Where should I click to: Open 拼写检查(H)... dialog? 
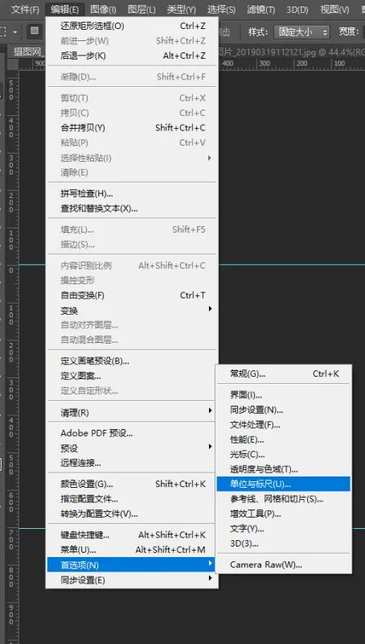pos(132,193)
